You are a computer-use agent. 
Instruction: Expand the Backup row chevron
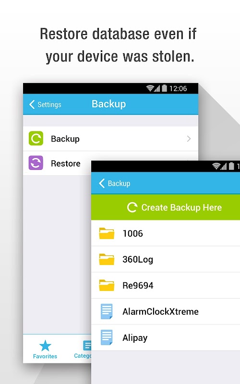click(189, 139)
